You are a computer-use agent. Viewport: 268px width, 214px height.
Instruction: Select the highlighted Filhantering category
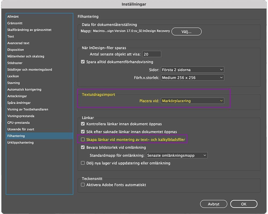tap(39, 136)
